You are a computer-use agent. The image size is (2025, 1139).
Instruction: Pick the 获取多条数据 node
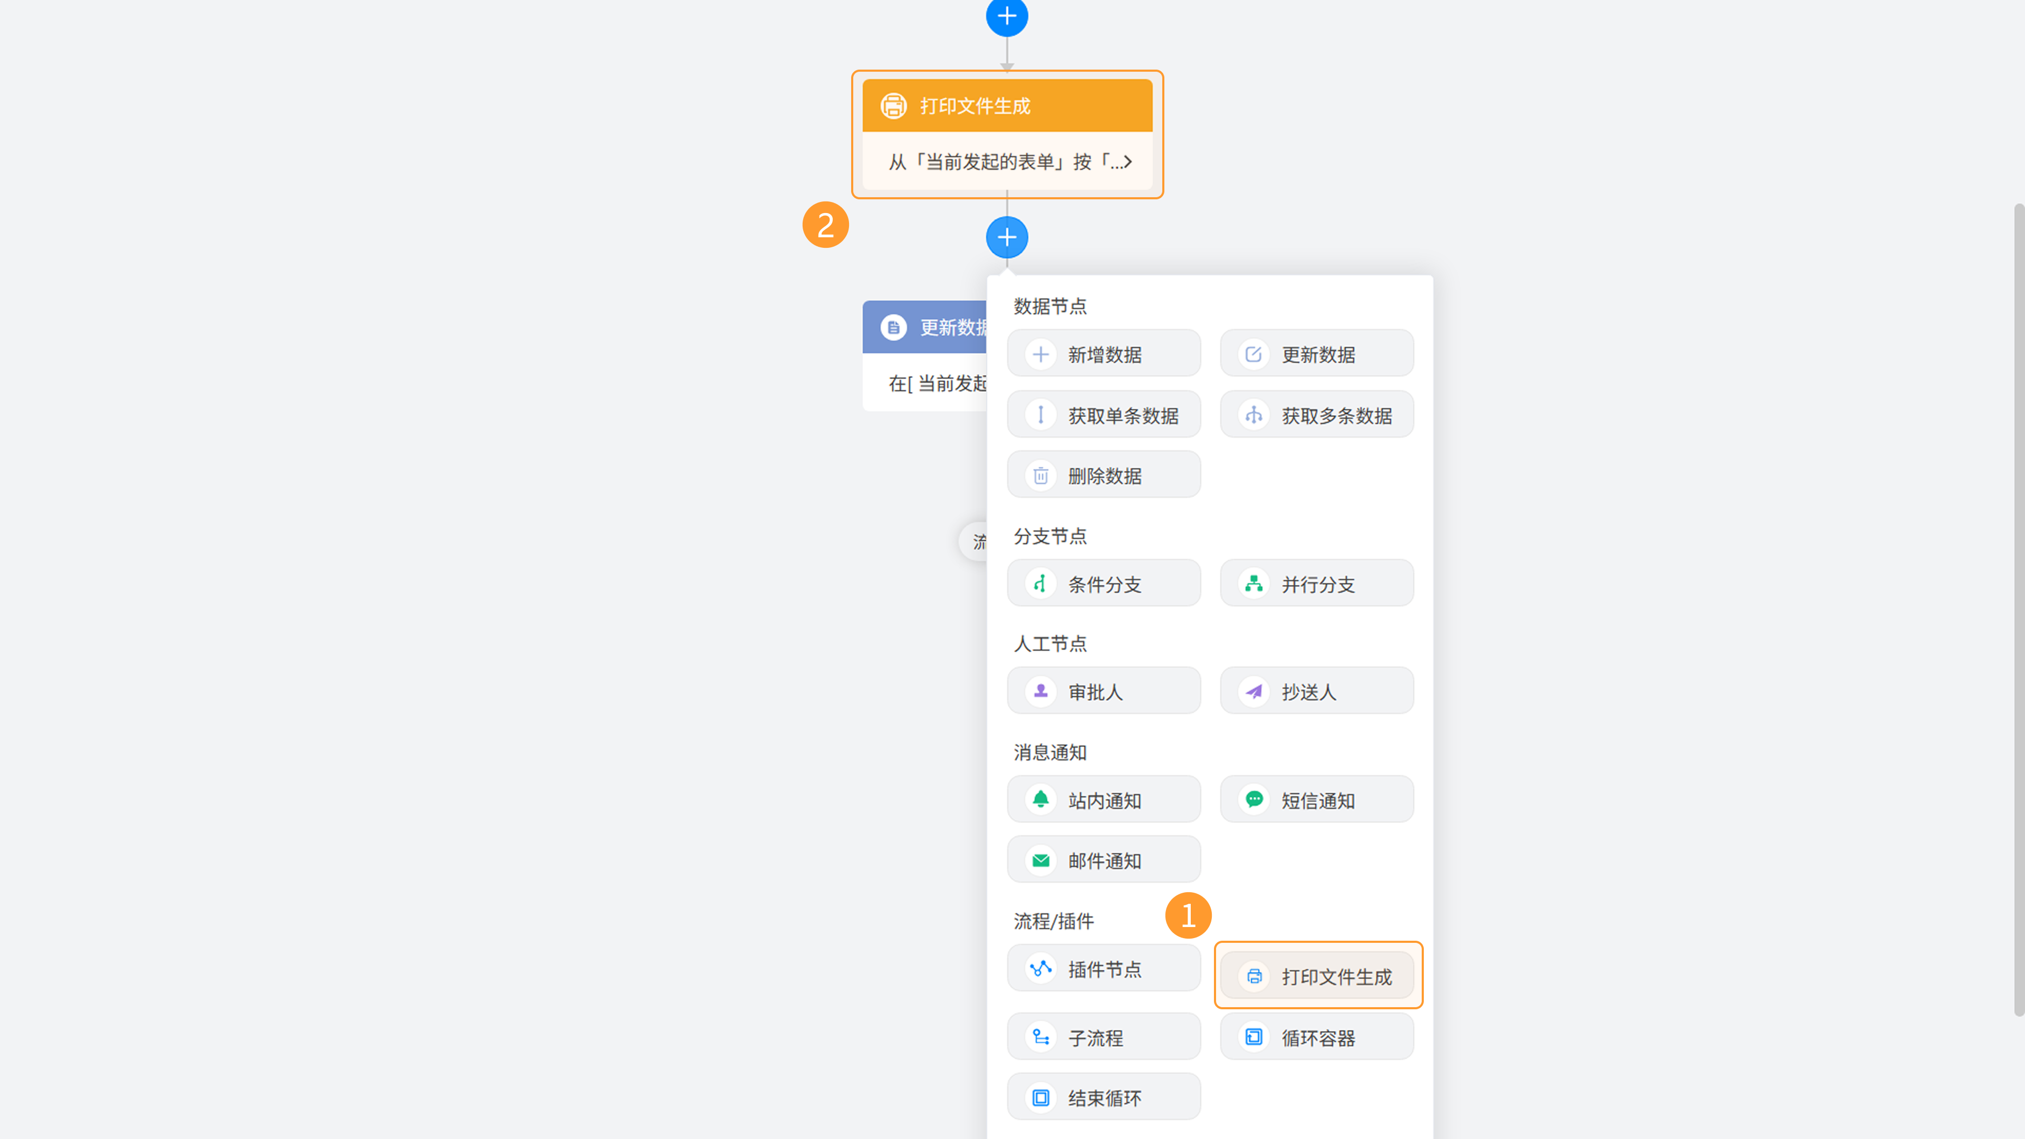point(1317,415)
